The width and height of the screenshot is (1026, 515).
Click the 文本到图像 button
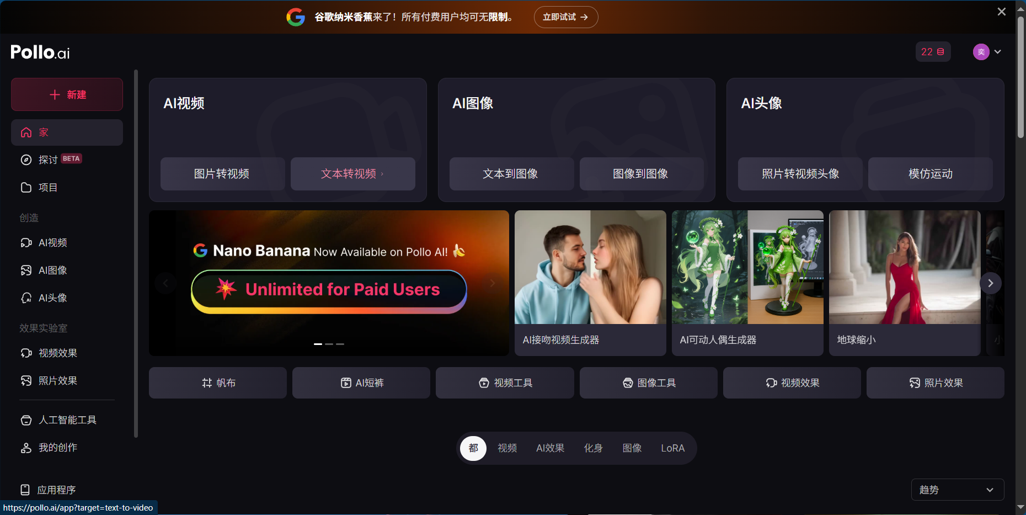(x=511, y=174)
